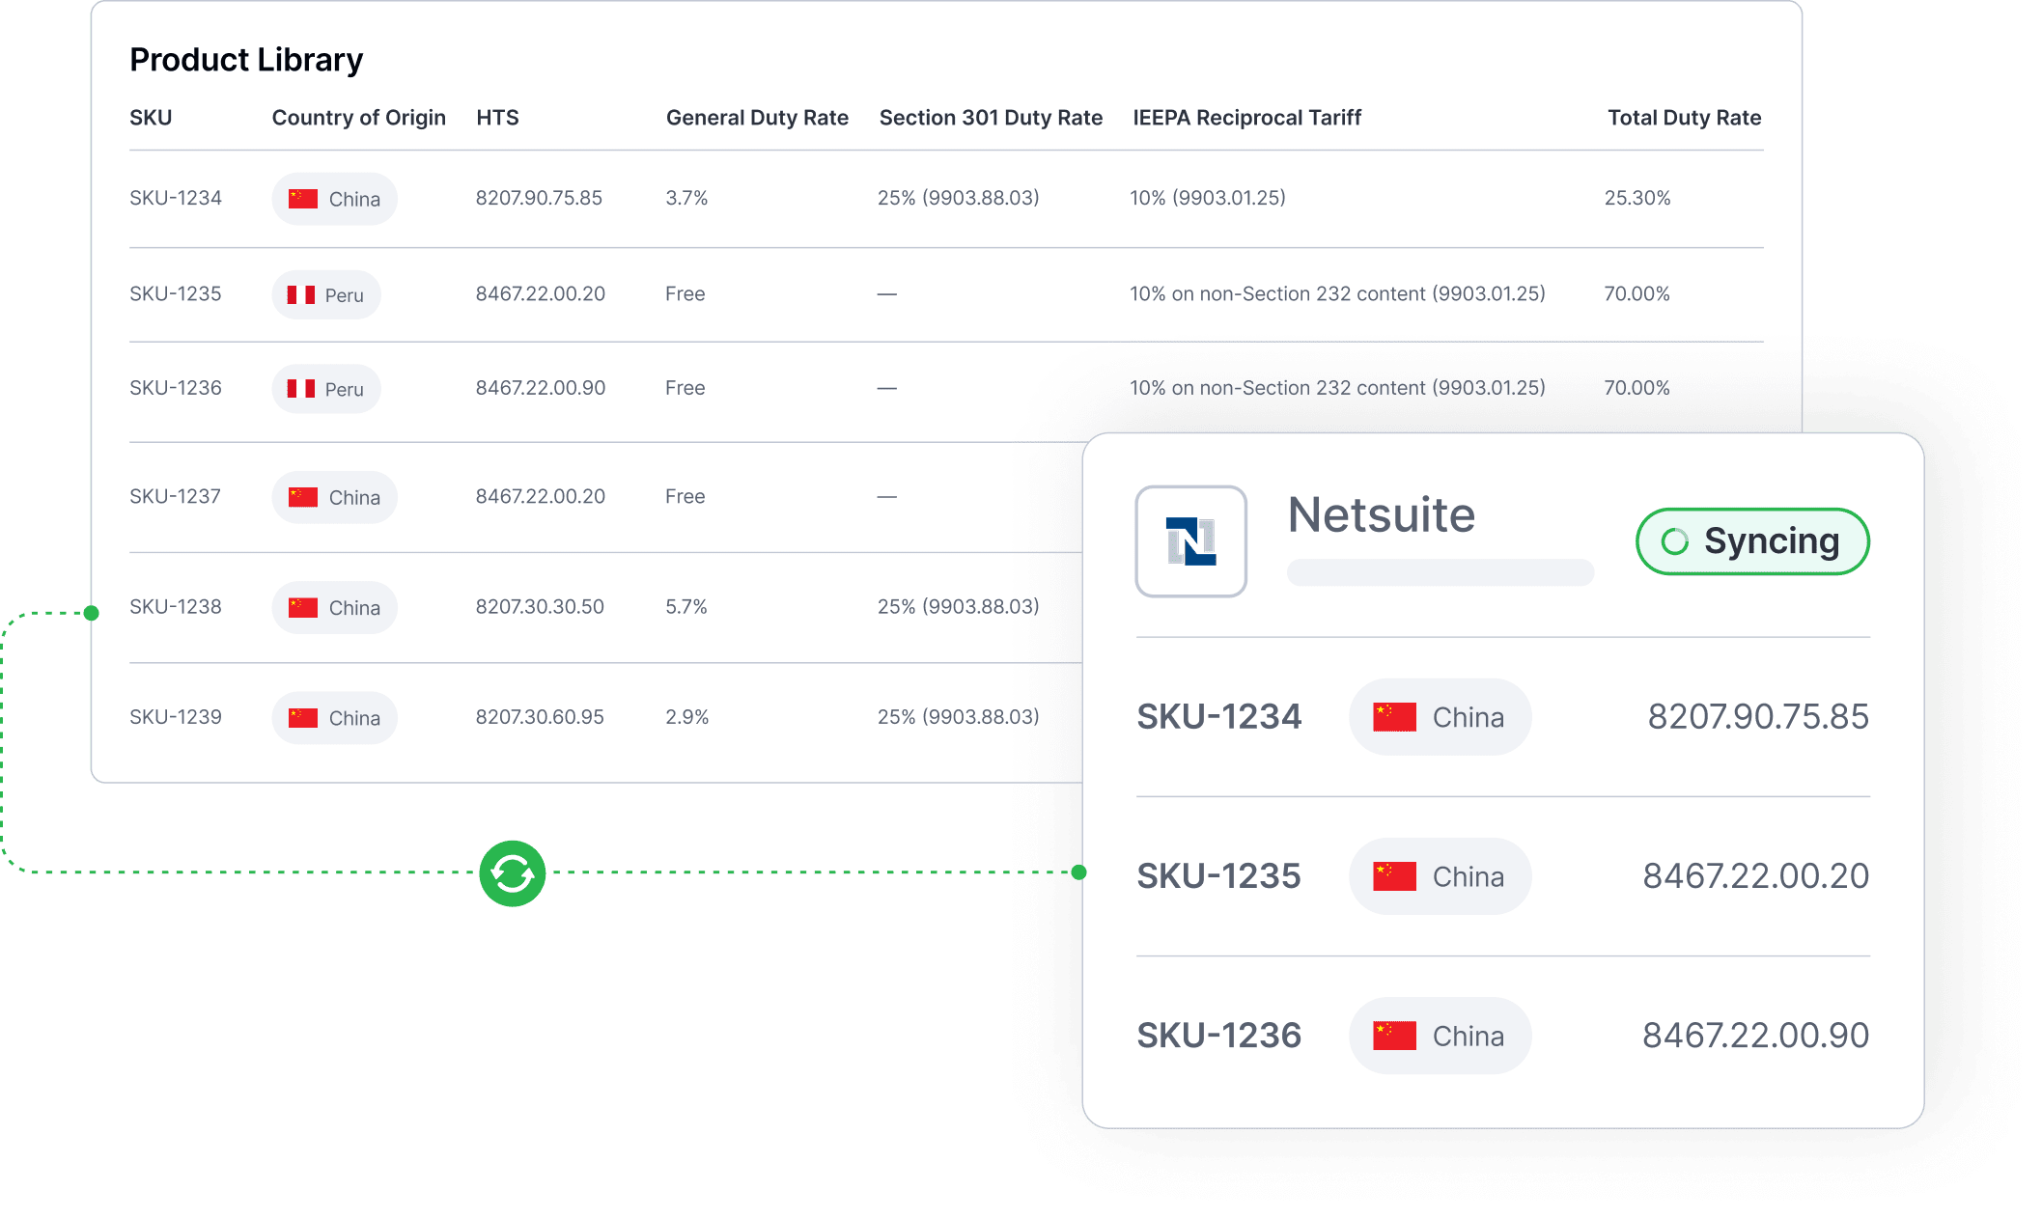Click the IEEPA Reciprocal Tariff column header
This screenshot has width=2042, height=1218.
pos(1246,118)
